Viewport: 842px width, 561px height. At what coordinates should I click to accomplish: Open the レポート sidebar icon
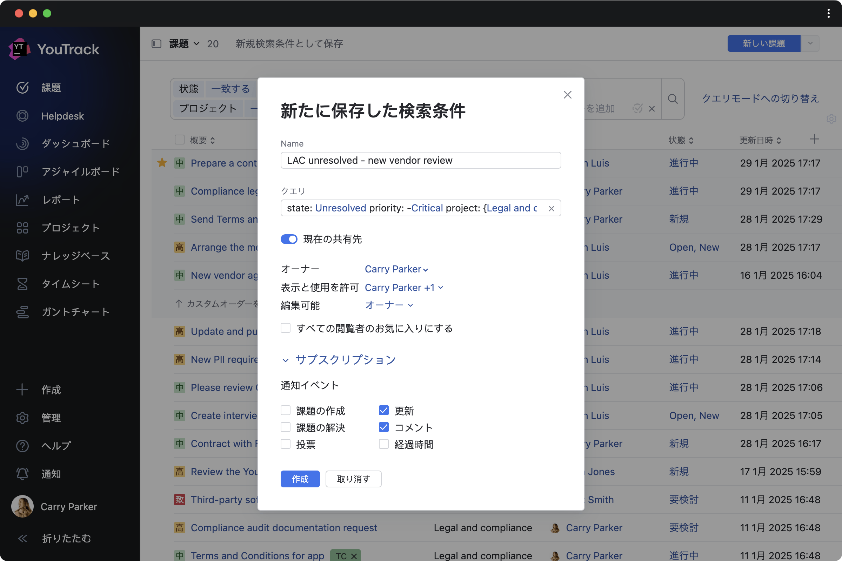coord(22,200)
